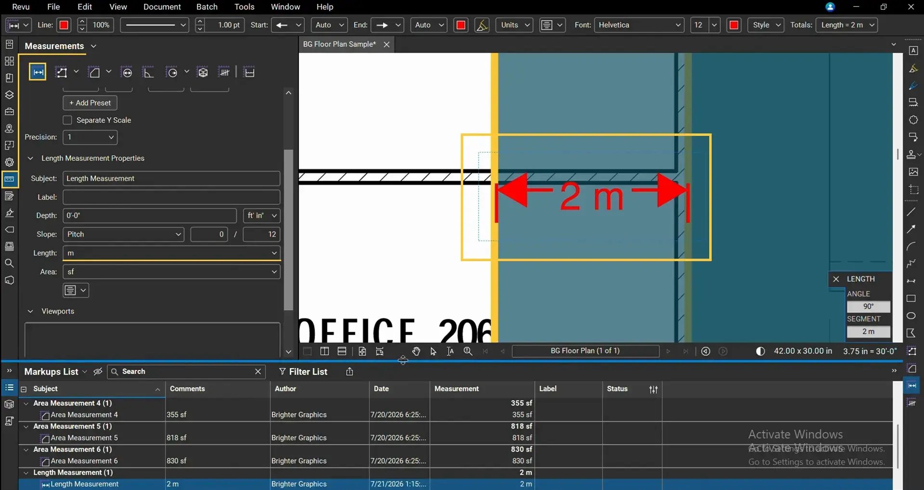This screenshot has height=490, width=924.
Task: Open the Edit menu
Action: pos(85,7)
